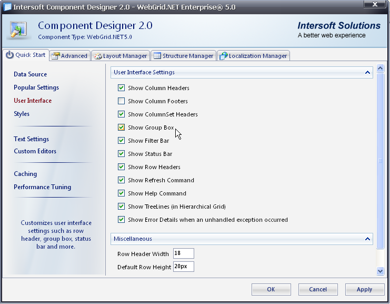
Task: Click the title bar application icon
Action: click(7, 7)
